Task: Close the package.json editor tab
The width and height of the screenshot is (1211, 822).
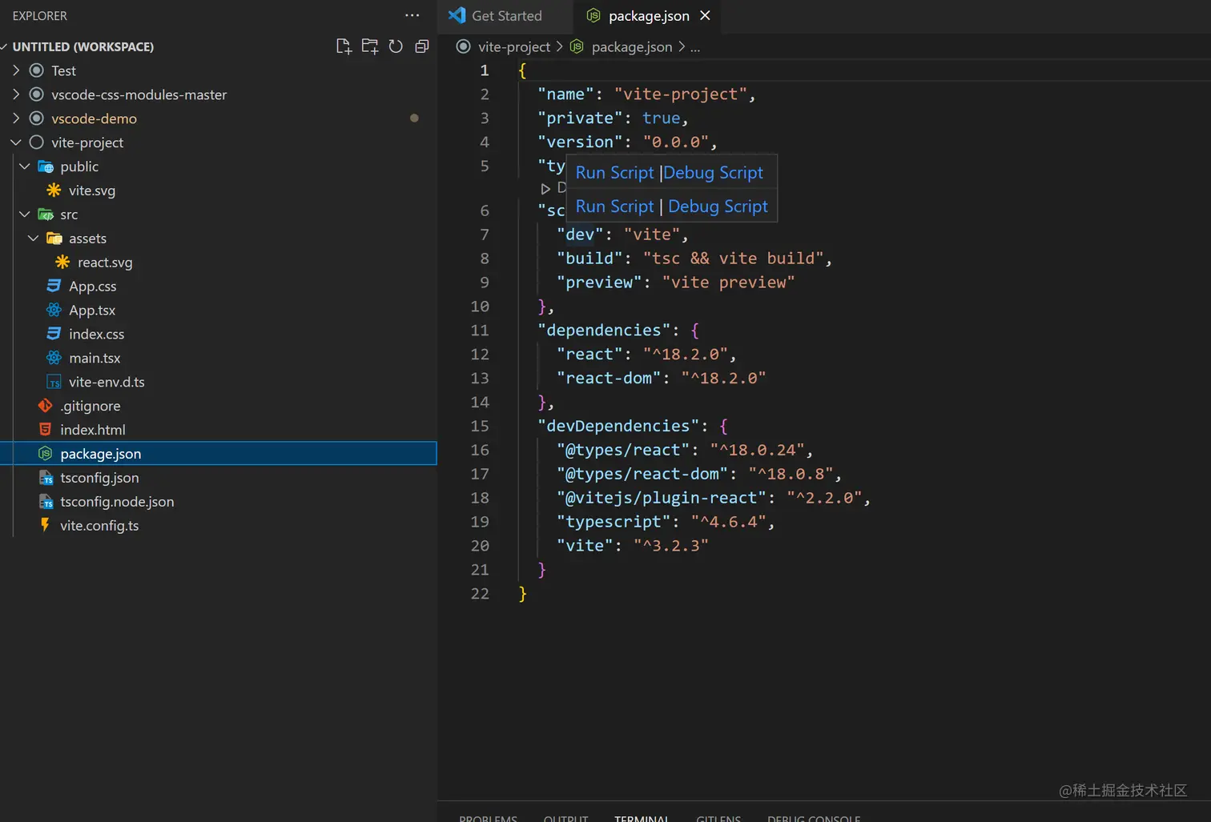Action: 705,15
